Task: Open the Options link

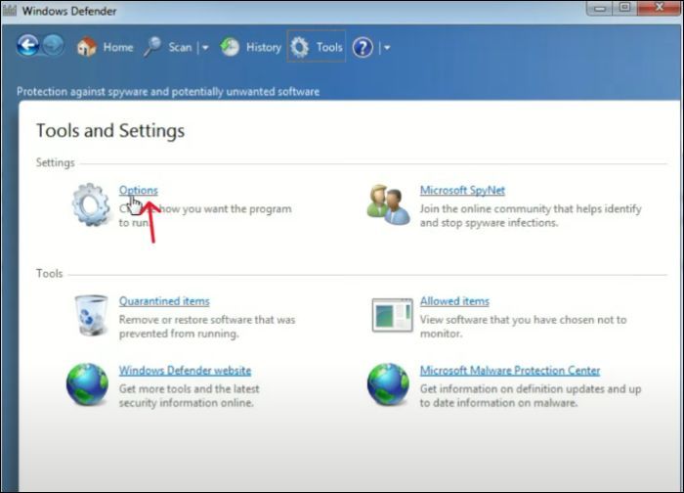Action: pyautogui.click(x=139, y=191)
